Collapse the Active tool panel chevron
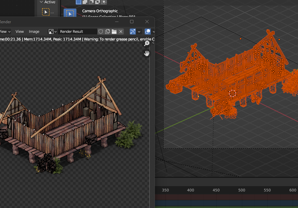This screenshot has width=298, height=208. (41, 2)
